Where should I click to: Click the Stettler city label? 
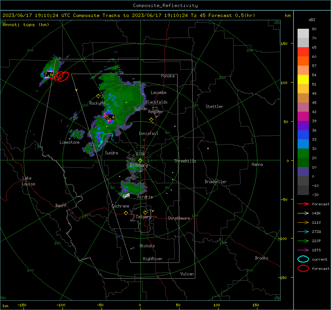(x=214, y=107)
